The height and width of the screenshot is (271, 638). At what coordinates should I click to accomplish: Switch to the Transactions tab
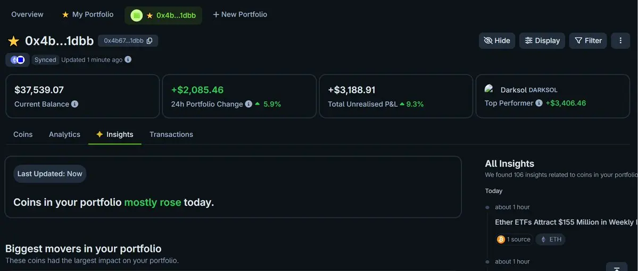pyautogui.click(x=171, y=134)
